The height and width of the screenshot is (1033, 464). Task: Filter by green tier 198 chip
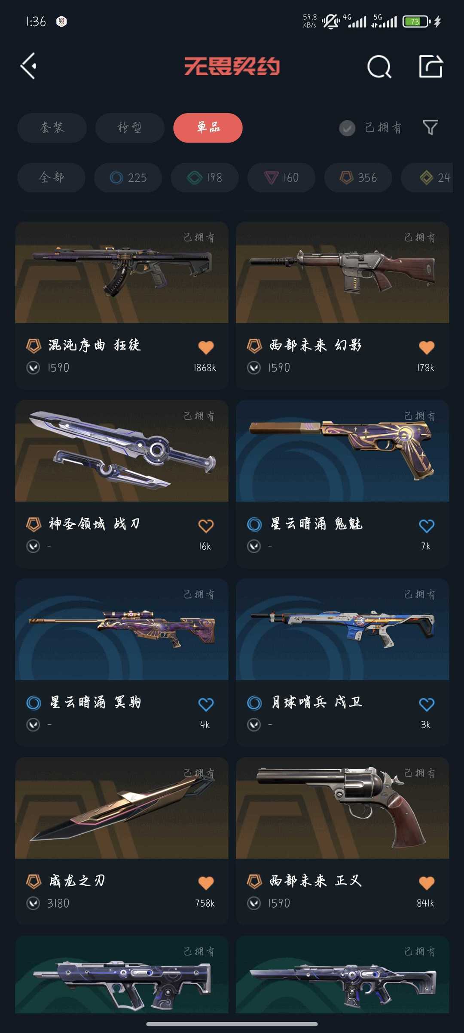pyautogui.click(x=205, y=177)
